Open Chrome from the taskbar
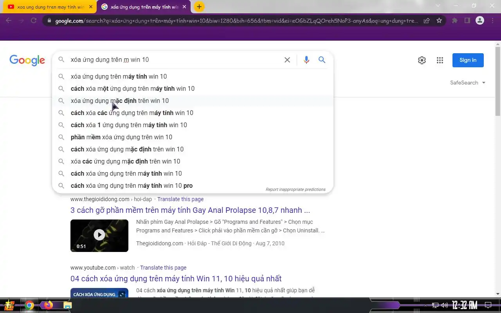The height and width of the screenshot is (313, 501). point(29,305)
